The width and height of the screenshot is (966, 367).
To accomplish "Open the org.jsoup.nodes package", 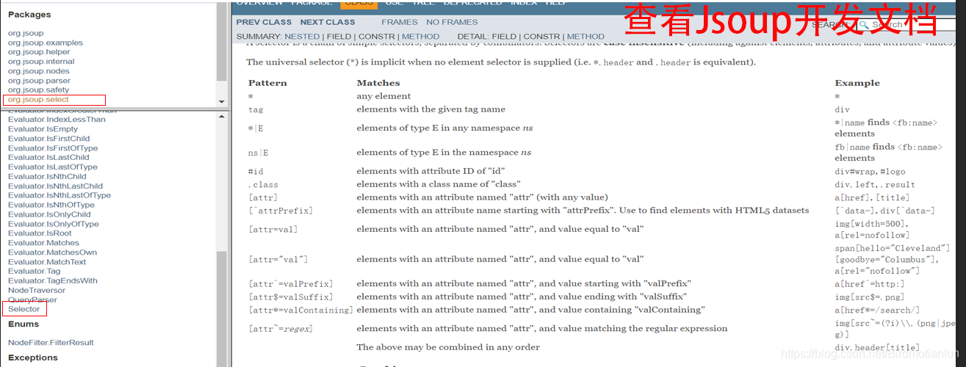I will tap(38, 71).
